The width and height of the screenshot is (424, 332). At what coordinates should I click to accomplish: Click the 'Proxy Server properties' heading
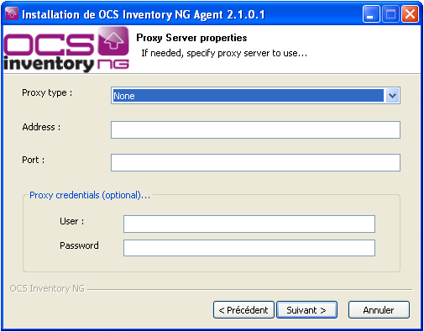click(x=191, y=38)
